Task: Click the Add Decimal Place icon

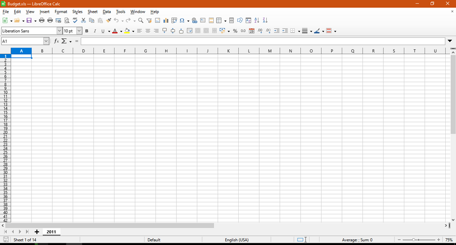Action: [x=260, y=31]
